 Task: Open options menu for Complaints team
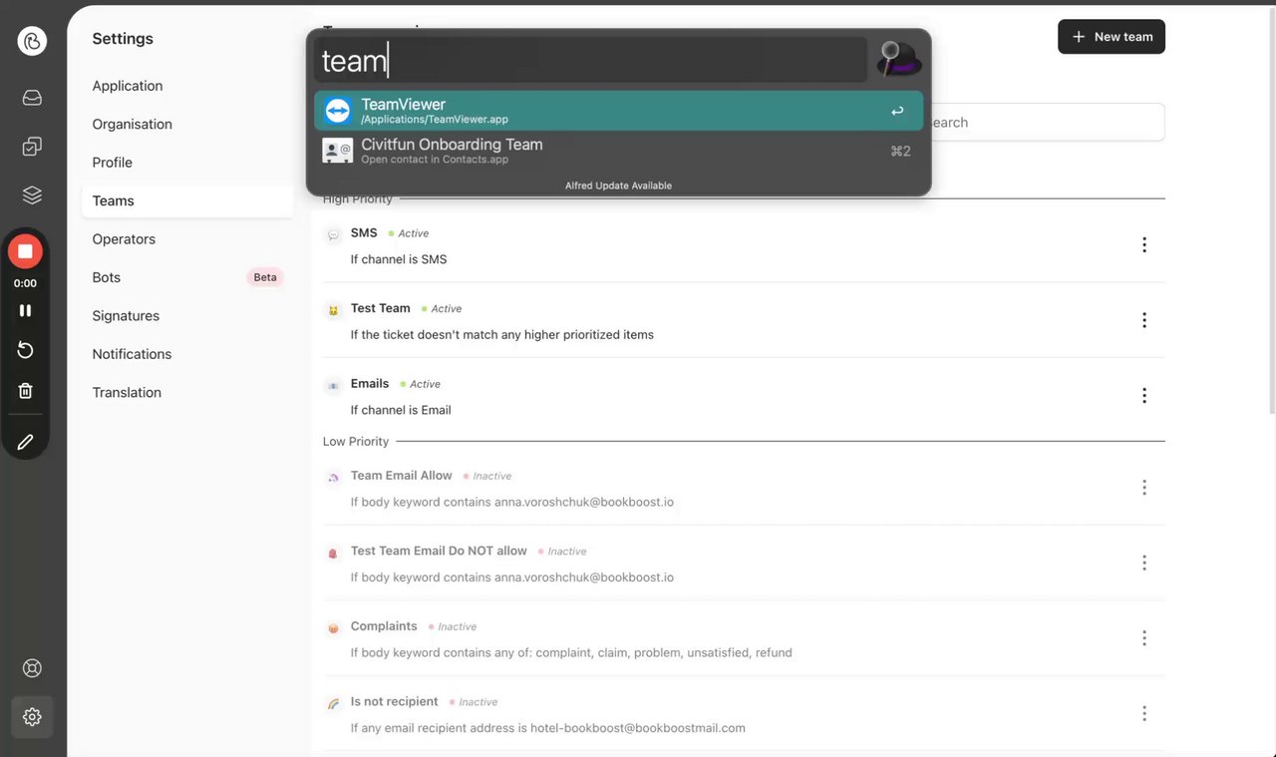(x=1144, y=637)
